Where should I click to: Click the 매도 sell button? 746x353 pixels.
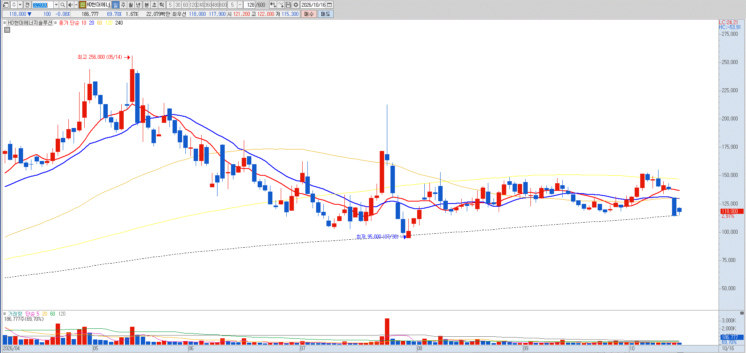pyautogui.click(x=326, y=14)
